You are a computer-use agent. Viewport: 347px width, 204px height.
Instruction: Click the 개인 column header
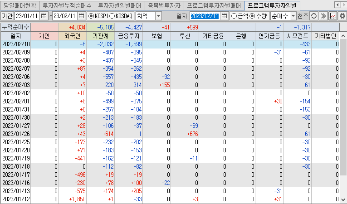click(x=44, y=36)
